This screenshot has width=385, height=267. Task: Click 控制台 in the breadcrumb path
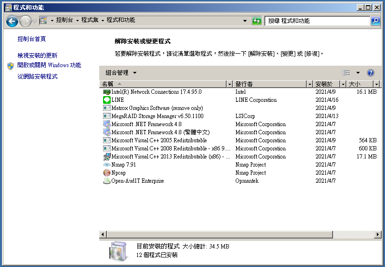point(64,20)
